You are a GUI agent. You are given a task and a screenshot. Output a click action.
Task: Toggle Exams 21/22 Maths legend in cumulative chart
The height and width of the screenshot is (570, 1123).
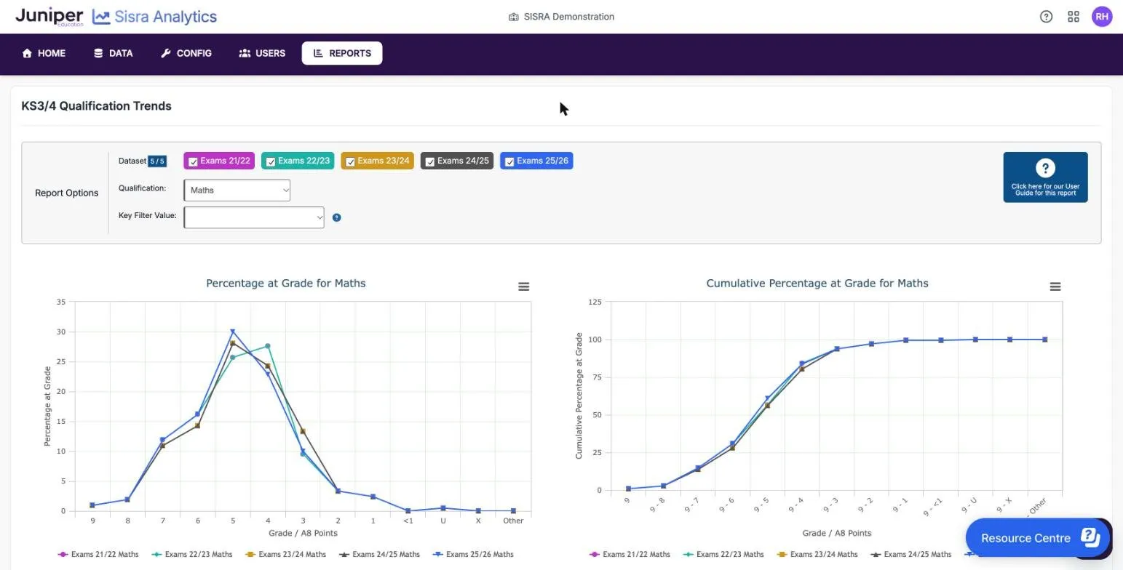tap(630, 554)
